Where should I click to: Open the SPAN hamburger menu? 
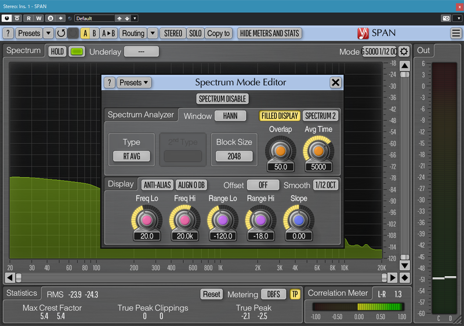tap(456, 33)
